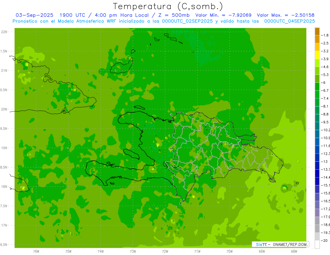The image size is (330, 255).
Task: Pick the orange swatch between -1.8 and -2.5
Action: click(x=317, y=39)
